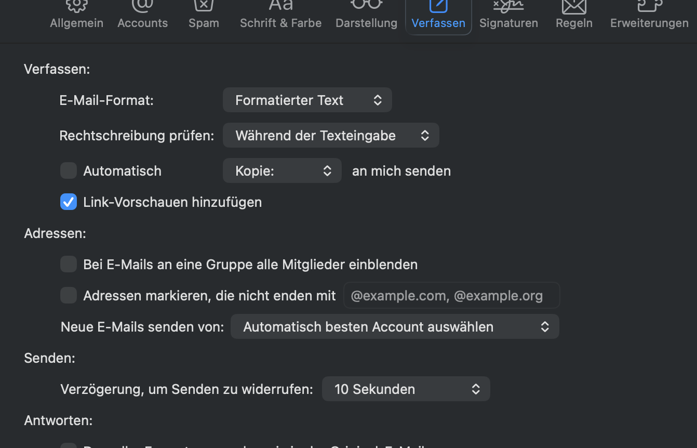Click the @example.com domain text field
This screenshot has height=448, width=697.
point(451,296)
